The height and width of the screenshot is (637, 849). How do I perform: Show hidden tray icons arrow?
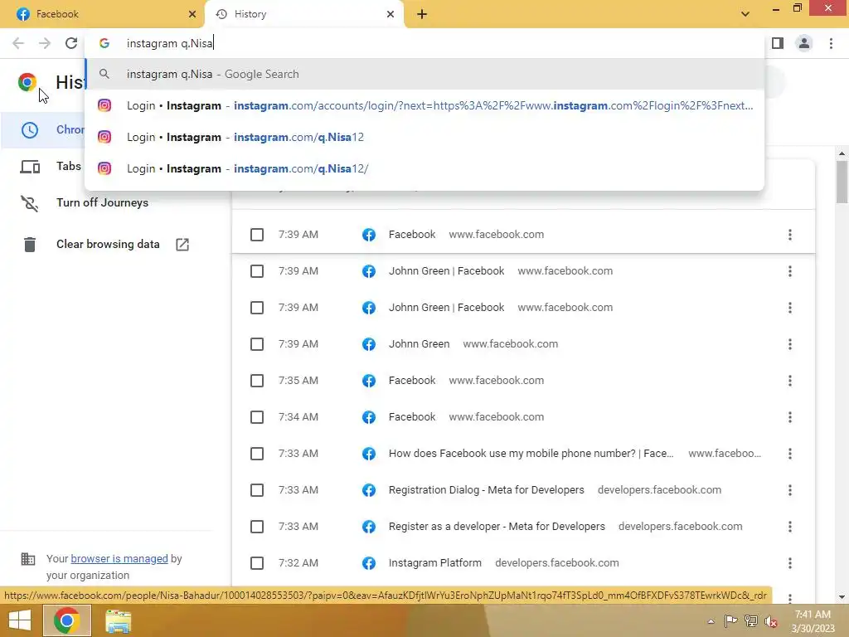point(711,621)
